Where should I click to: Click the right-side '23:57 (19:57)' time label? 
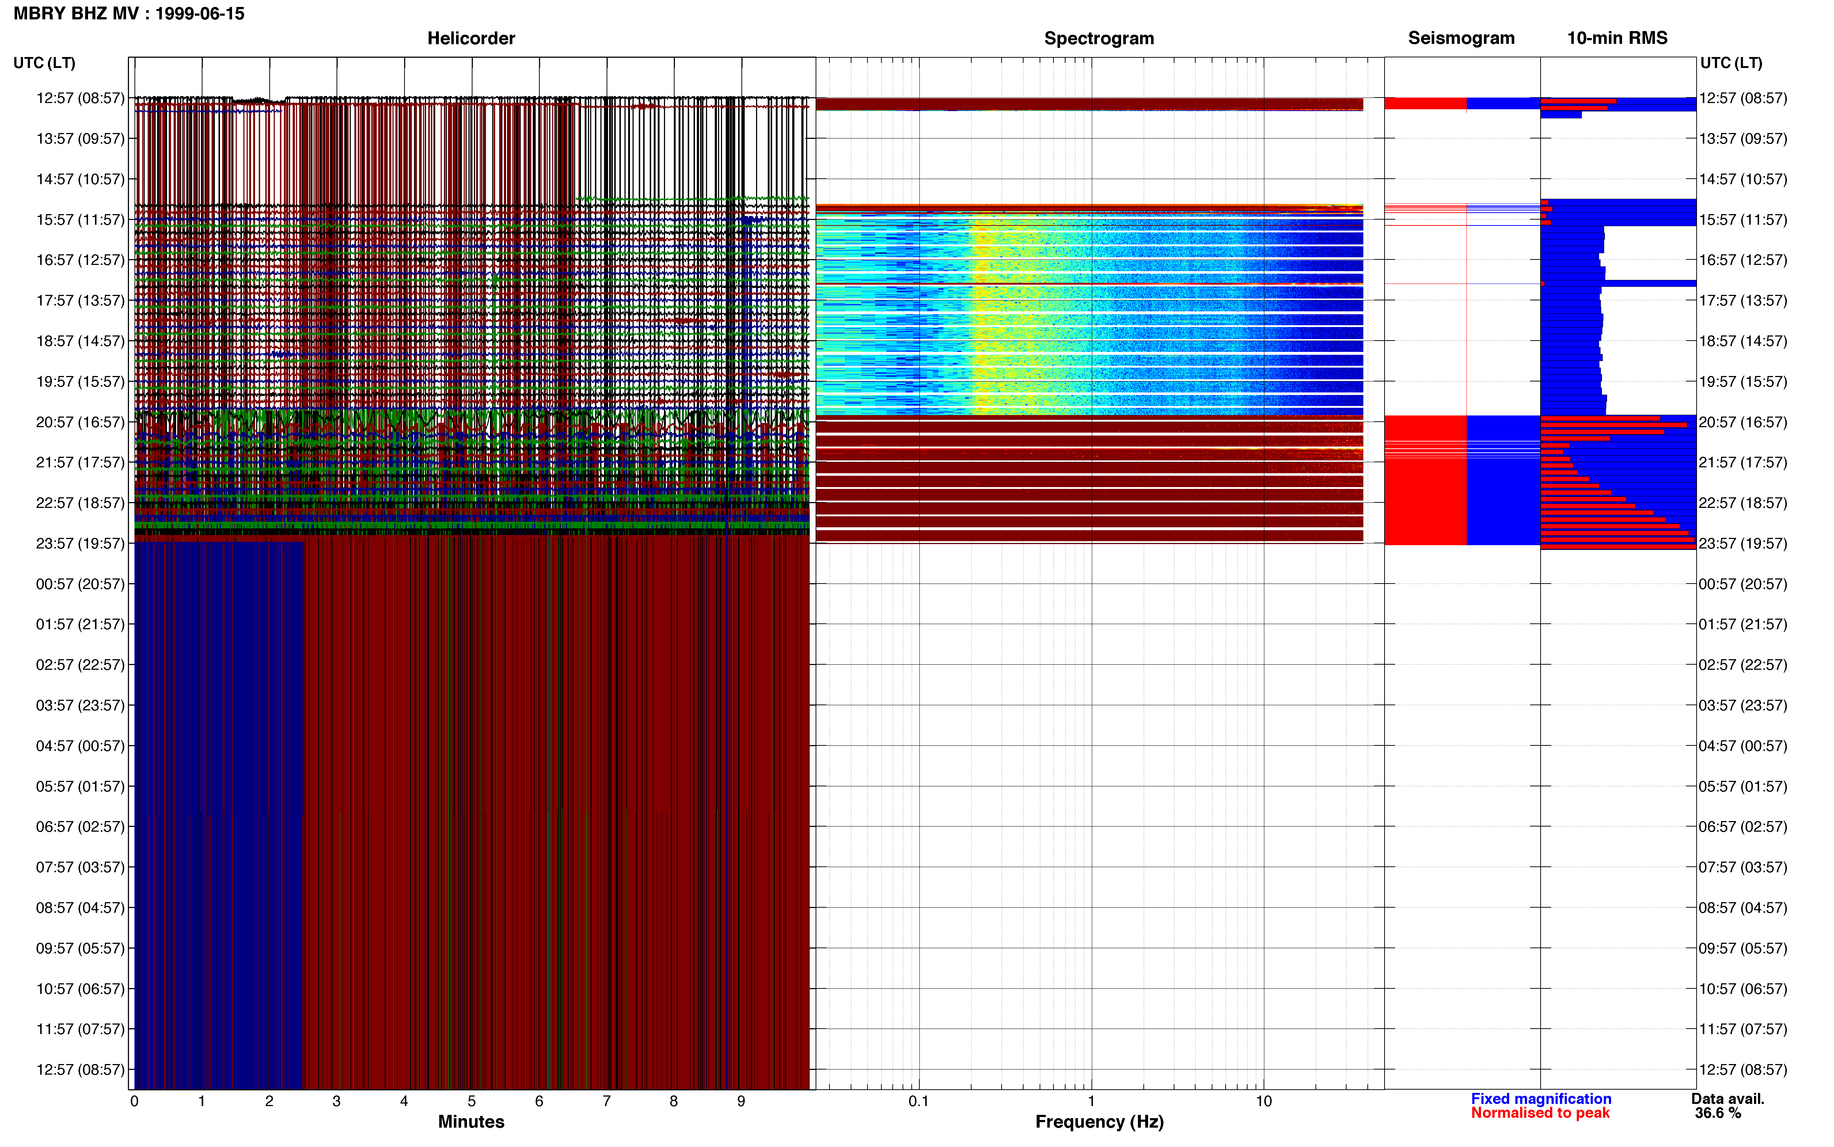click(x=1743, y=543)
